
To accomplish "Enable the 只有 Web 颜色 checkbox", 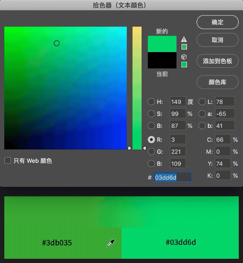I will [7, 161].
